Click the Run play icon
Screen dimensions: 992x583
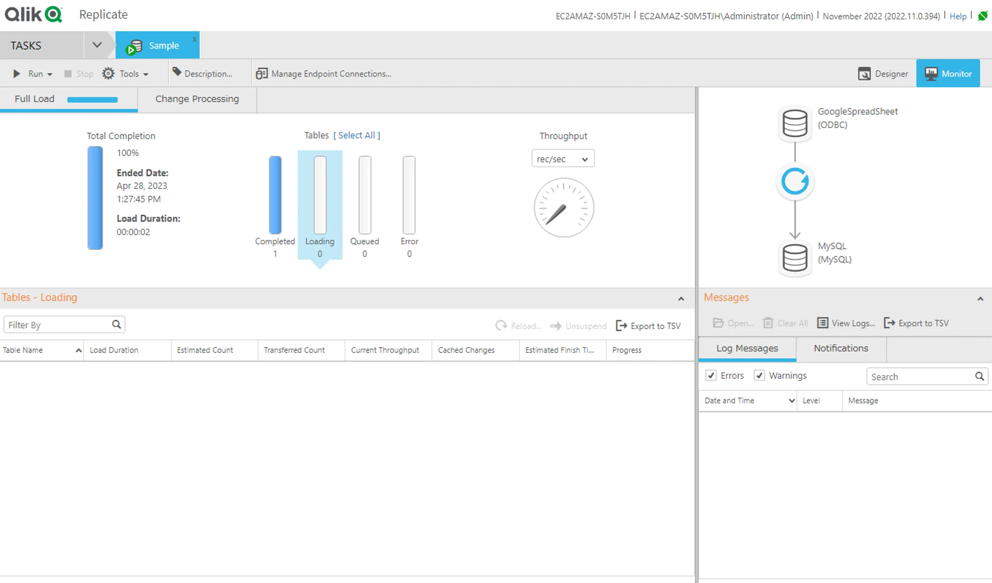point(16,74)
